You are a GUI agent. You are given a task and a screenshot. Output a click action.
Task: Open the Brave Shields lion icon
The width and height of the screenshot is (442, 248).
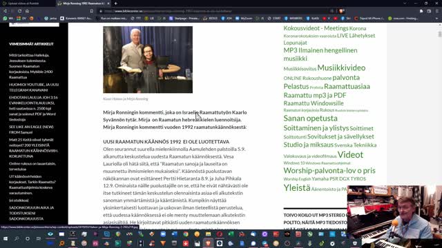point(341,11)
